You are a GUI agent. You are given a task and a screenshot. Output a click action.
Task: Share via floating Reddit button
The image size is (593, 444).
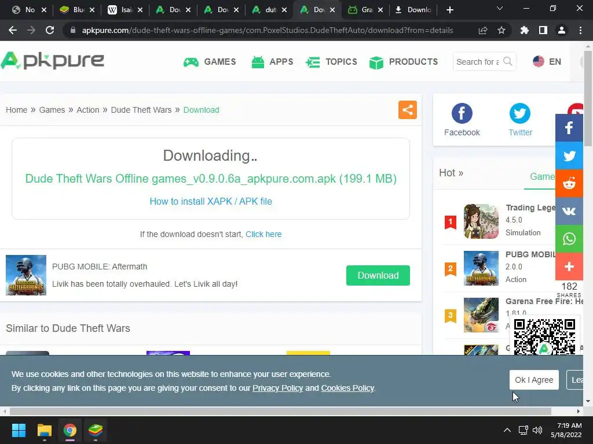tap(569, 183)
